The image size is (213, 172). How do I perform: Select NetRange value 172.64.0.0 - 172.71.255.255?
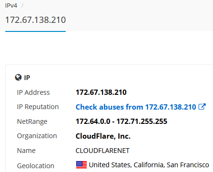point(122,121)
